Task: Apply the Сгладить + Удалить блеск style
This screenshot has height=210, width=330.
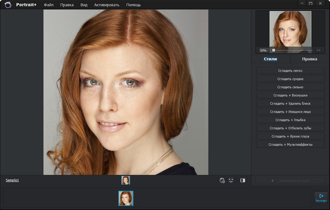Action: pos(290,104)
